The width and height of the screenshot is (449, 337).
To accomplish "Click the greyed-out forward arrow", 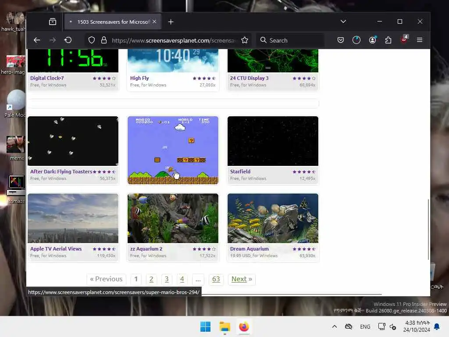I will pyautogui.click(x=53, y=40).
